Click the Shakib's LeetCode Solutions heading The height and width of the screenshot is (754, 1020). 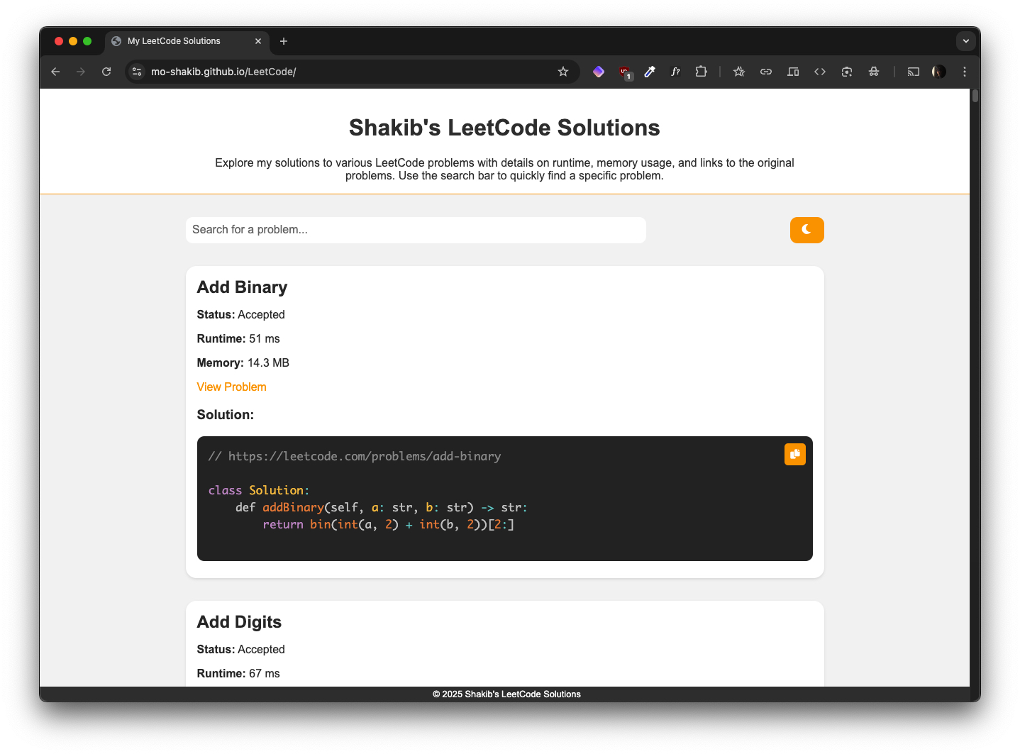tap(504, 128)
